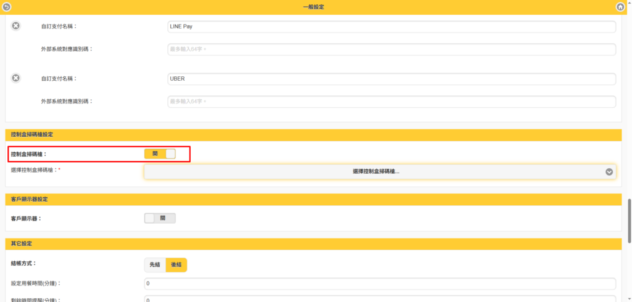Edit the LINE Pay payment name field

391,27
